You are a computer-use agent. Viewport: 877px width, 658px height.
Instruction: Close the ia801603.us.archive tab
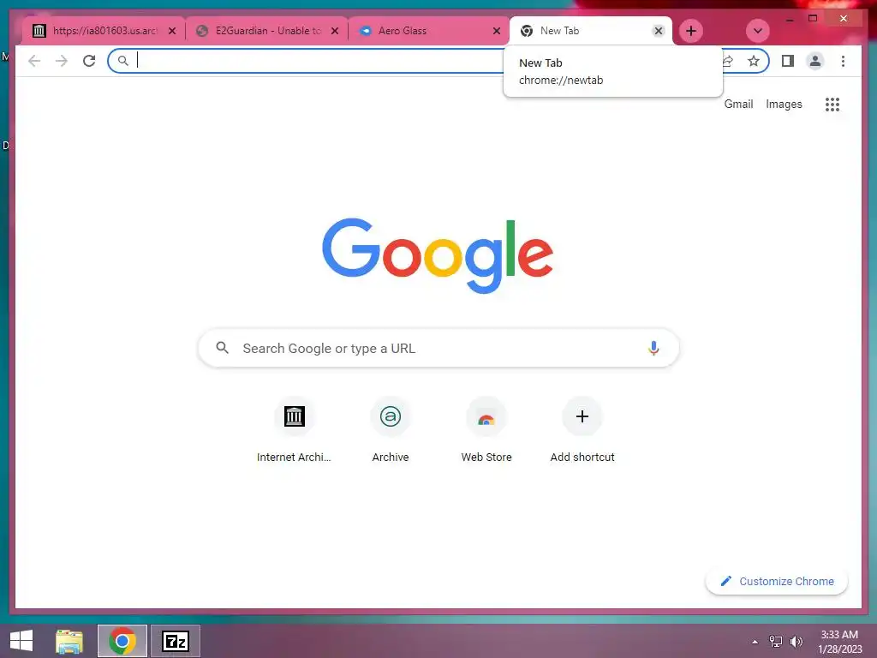[x=172, y=31]
